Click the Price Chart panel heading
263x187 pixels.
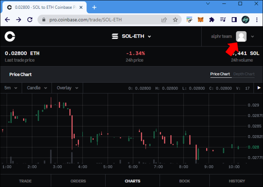21,74
